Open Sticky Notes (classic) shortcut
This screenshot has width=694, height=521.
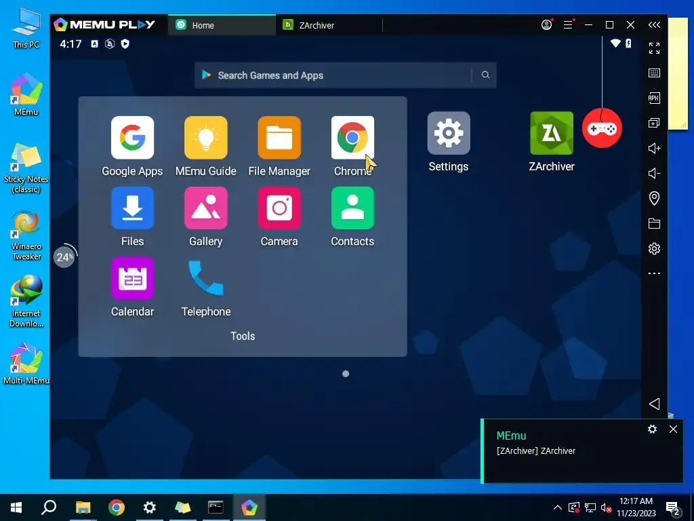click(26, 168)
